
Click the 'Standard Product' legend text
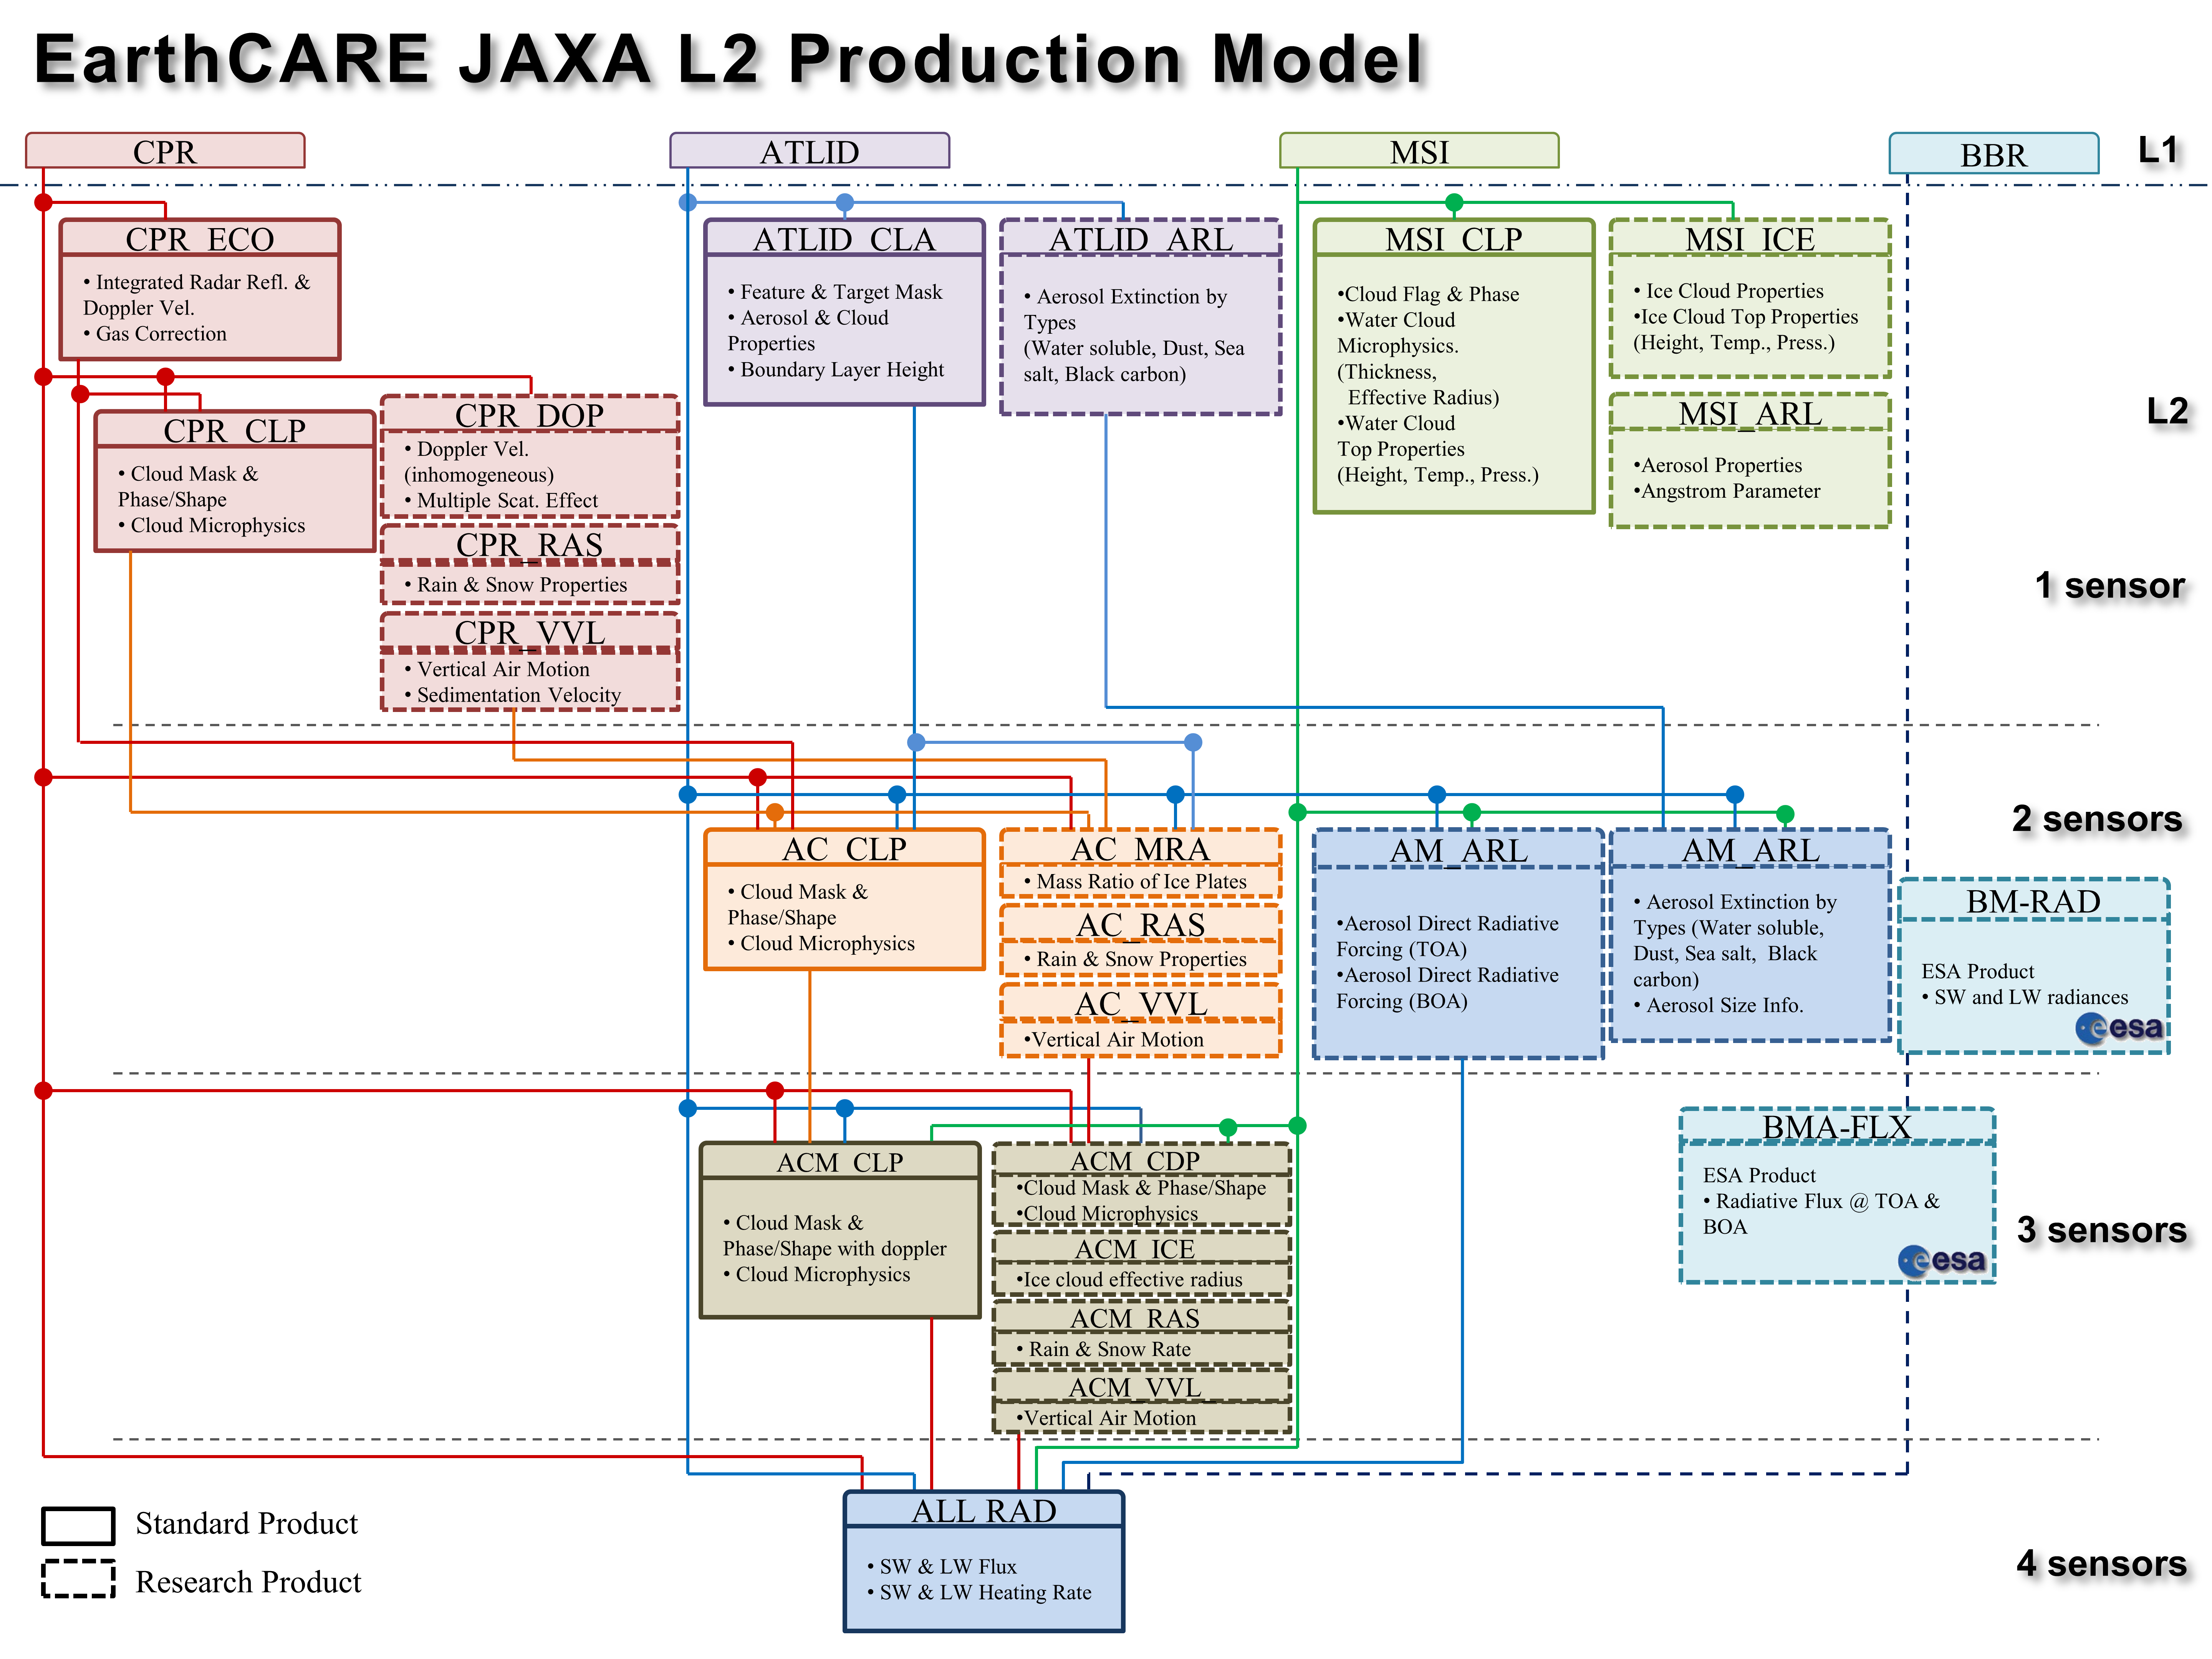click(x=247, y=1523)
